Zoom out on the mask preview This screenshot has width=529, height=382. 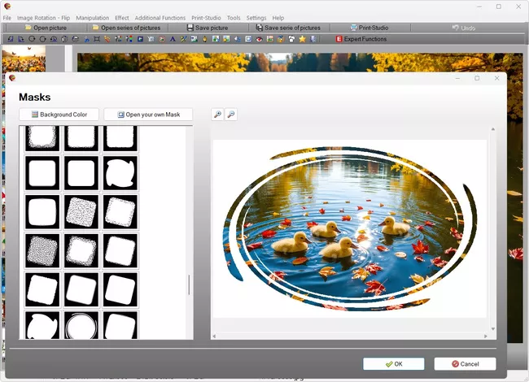click(x=231, y=115)
